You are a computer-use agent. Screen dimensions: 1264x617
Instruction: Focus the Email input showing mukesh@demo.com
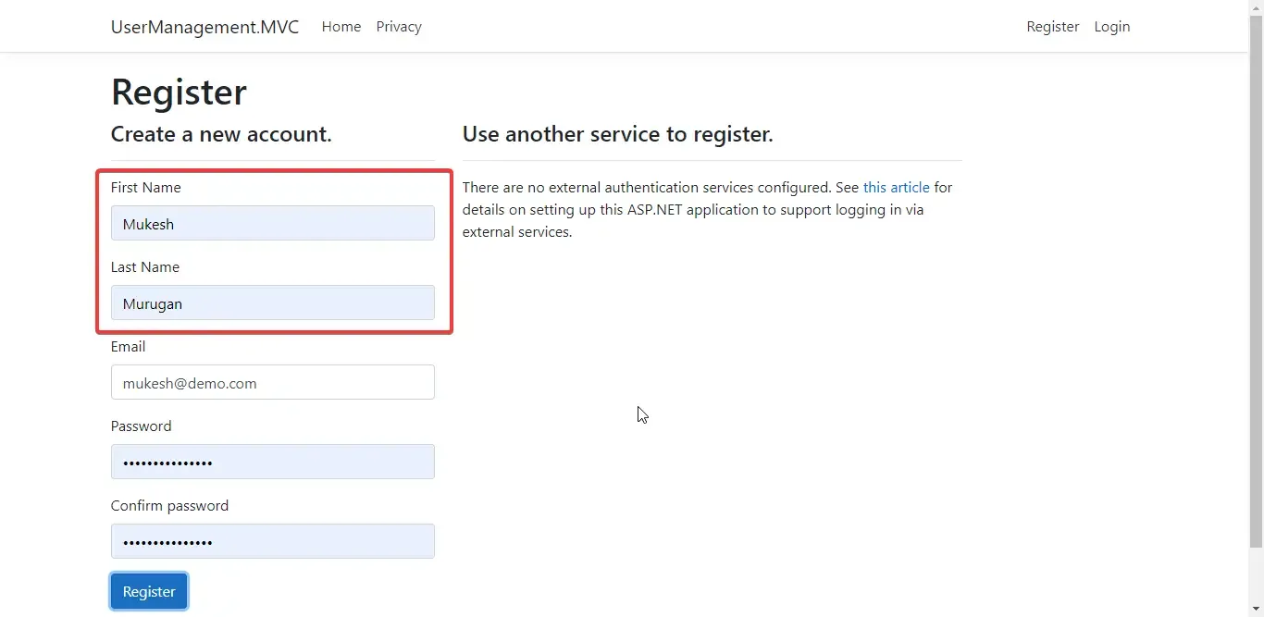272,382
